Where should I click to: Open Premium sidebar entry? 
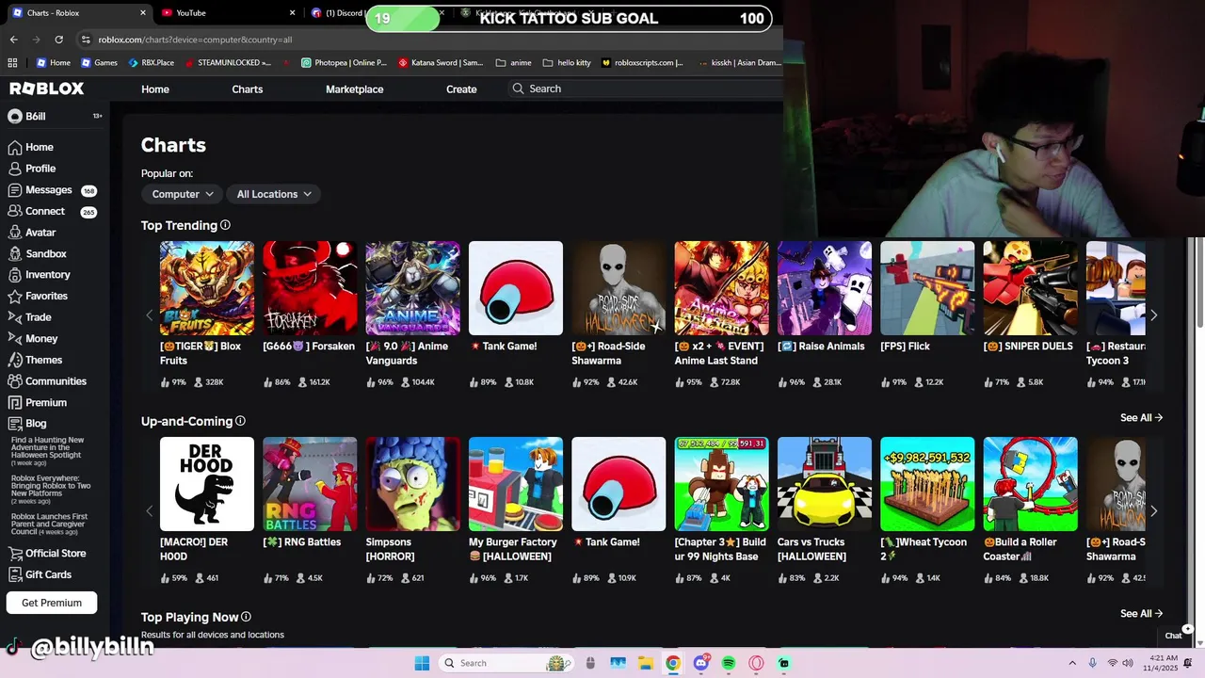click(38, 402)
